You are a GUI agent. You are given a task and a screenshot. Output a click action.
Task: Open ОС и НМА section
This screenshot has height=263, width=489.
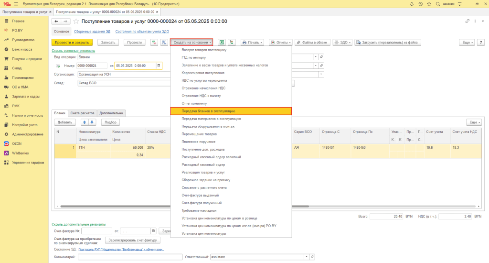20,87
